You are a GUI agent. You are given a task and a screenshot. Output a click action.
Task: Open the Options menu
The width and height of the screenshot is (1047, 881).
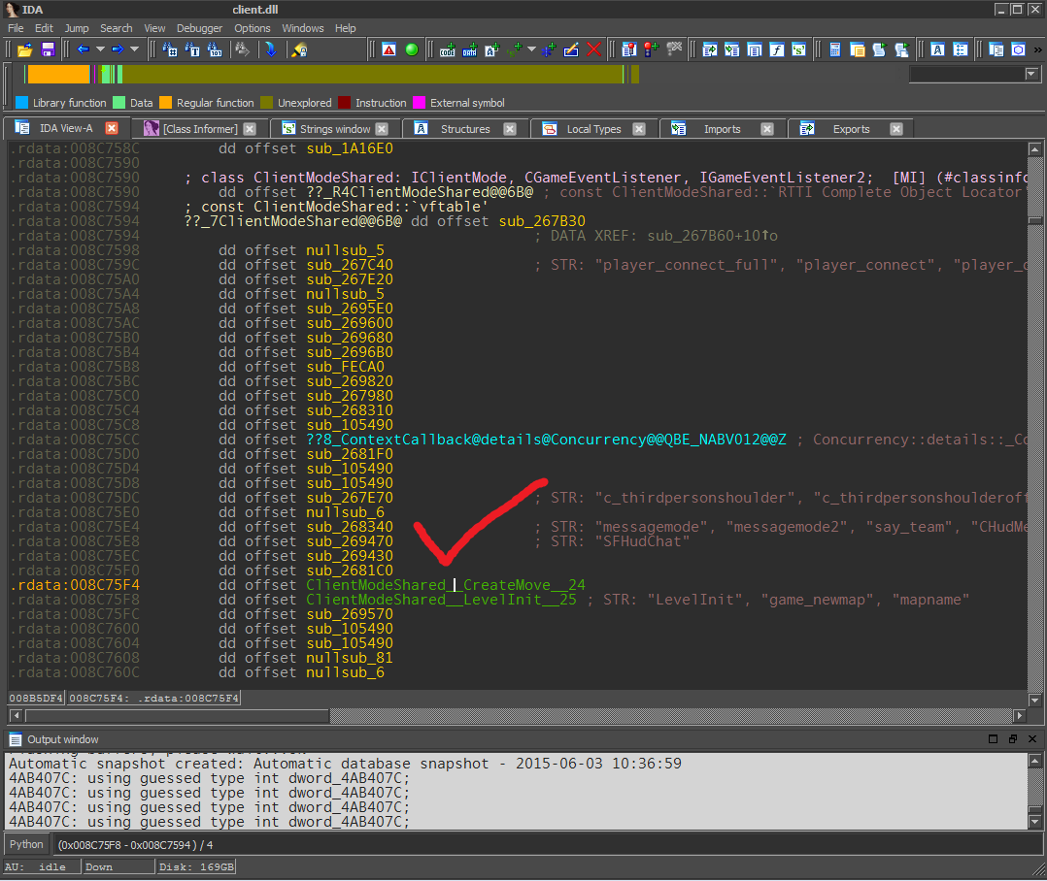tap(253, 28)
